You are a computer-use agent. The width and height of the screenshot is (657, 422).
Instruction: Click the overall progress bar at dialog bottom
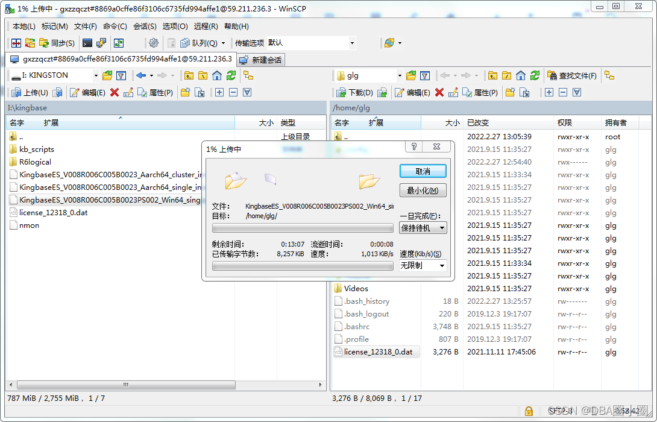pos(303,266)
